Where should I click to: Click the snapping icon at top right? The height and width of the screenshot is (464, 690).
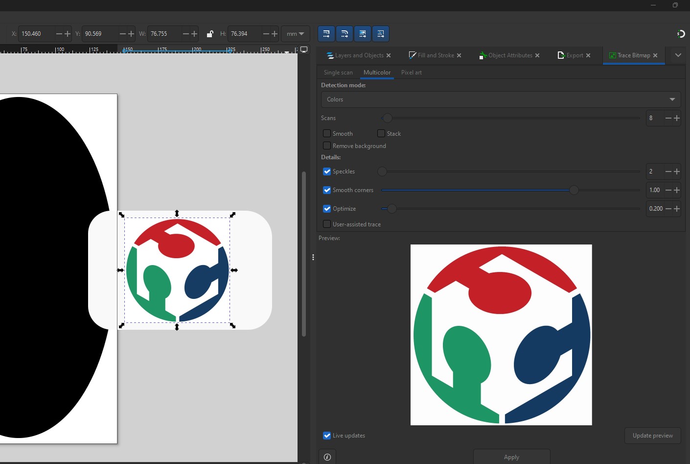click(681, 34)
